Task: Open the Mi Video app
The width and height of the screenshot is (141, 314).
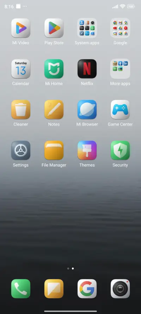Action: pyautogui.click(x=21, y=28)
